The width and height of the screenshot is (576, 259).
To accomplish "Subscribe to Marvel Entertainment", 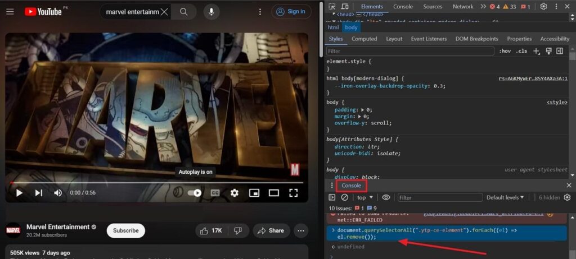I will point(125,230).
